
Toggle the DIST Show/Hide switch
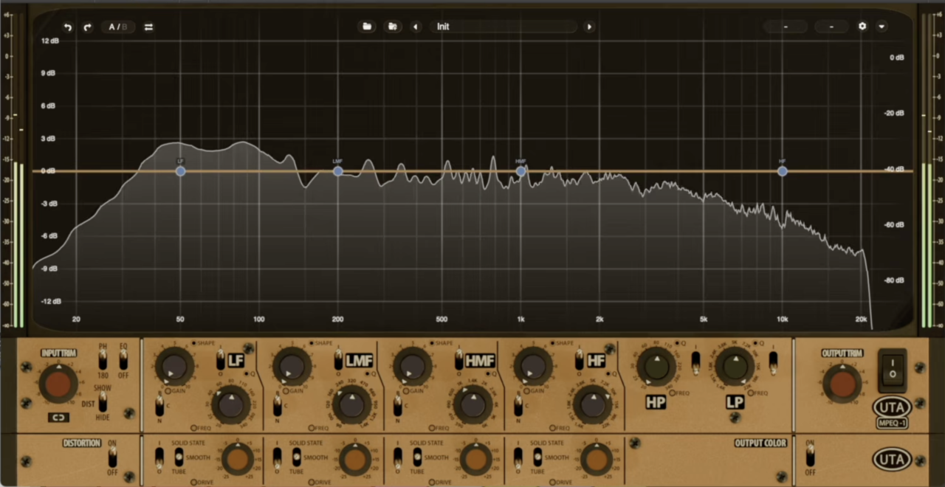tap(103, 402)
